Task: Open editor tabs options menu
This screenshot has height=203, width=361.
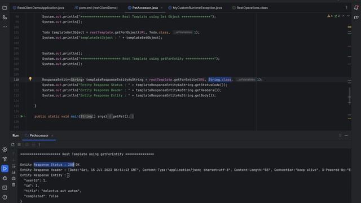Action: [x=346, y=8]
